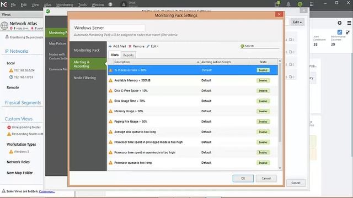Click the warning icon of Average disk queue alert
The height and width of the screenshot is (198, 353).
tap(110, 132)
